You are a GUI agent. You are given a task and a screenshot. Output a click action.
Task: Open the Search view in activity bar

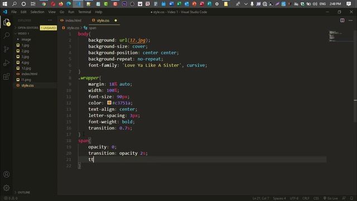coord(7,35)
